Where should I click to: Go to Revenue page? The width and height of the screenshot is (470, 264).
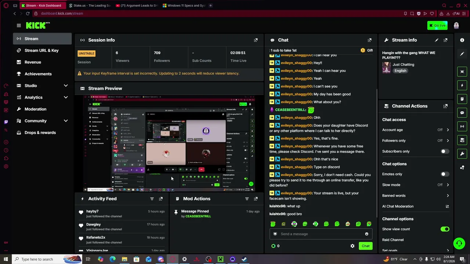(42, 62)
